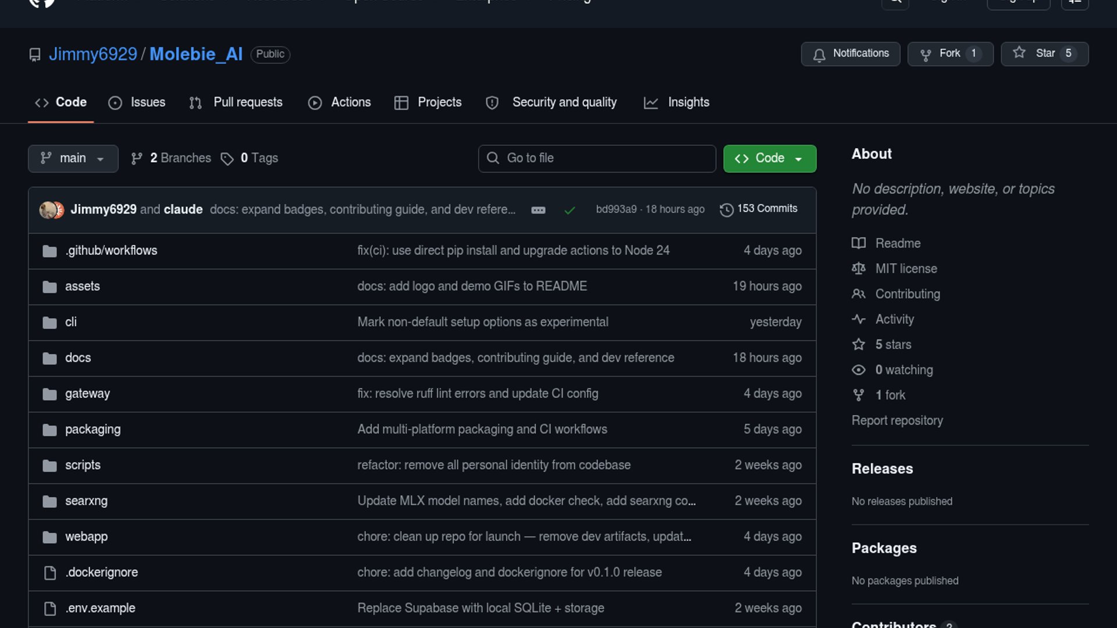This screenshot has width=1117, height=628.
Task: Open the gateway folder
Action: click(87, 394)
